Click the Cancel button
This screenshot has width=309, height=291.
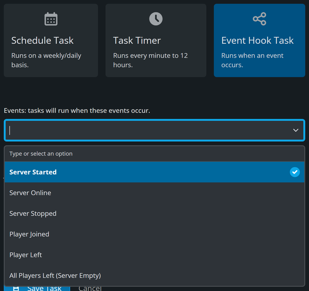tap(90, 289)
